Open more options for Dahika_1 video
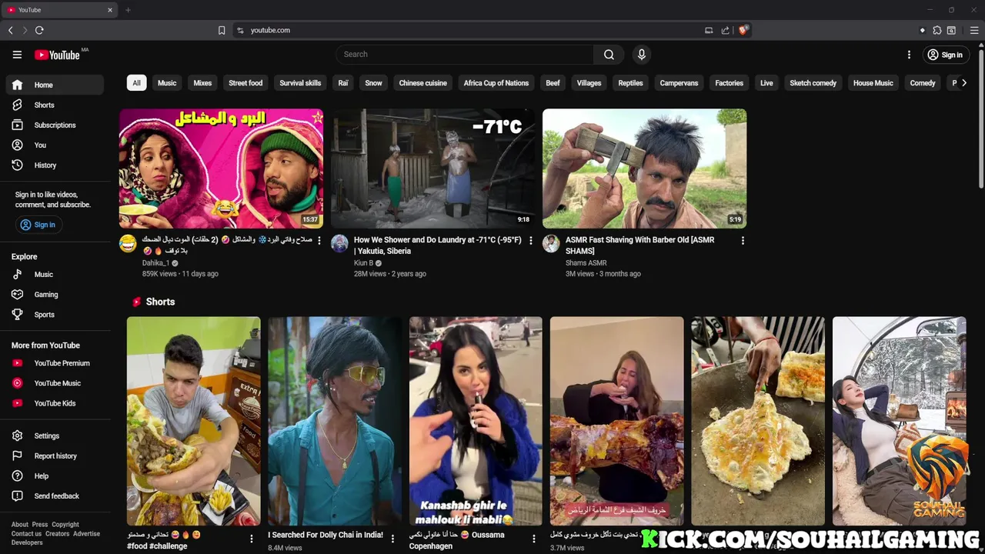The width and height of the screenshot is (985, 554). point(319,241)
